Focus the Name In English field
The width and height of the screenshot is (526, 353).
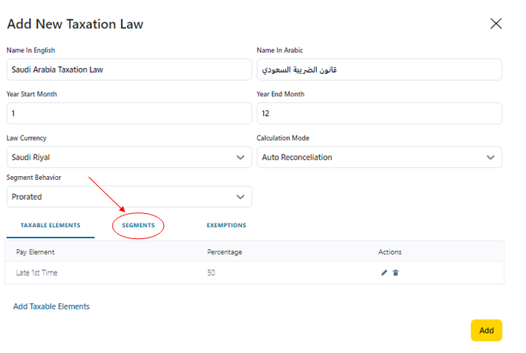tap(128, 70)
